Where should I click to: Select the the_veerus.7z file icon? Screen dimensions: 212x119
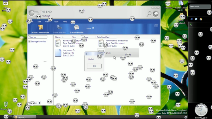coord(58,53)
